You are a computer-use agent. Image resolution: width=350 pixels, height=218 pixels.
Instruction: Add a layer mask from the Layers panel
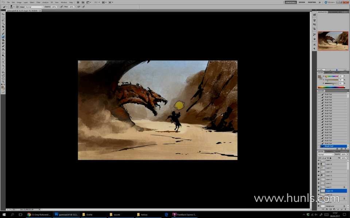pos(331,209)
